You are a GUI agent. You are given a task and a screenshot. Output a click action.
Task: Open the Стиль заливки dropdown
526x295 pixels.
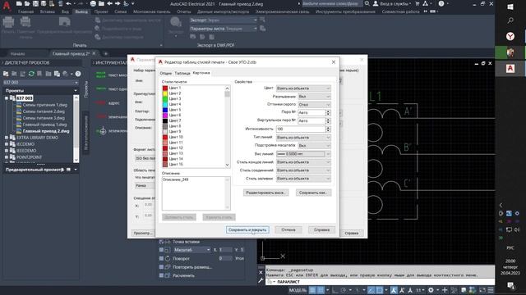pyautogui.click(x=303, y=179)
